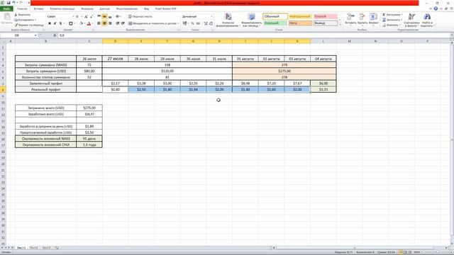Click the Clear (Очистить) eraser button
Screen dimensions: 454x255
[x=391, y=25]
